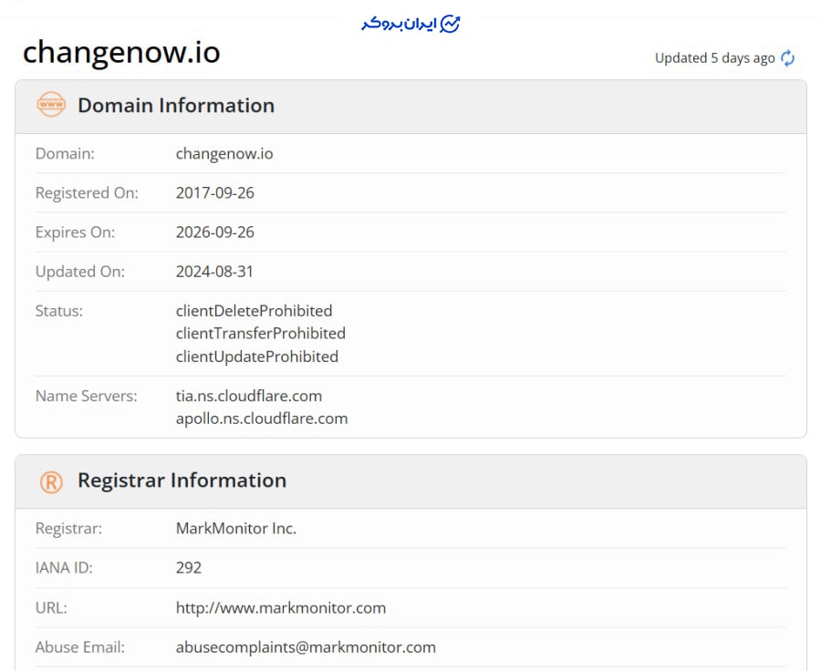
Task: Select the registration date 2017-09-26
Action: click(215, 192)
